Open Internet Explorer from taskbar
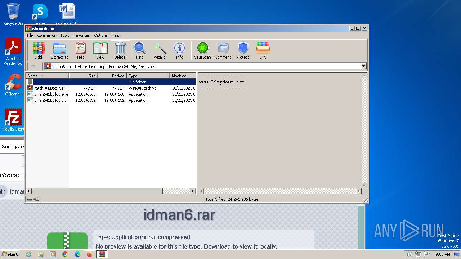 coord(29,254)
